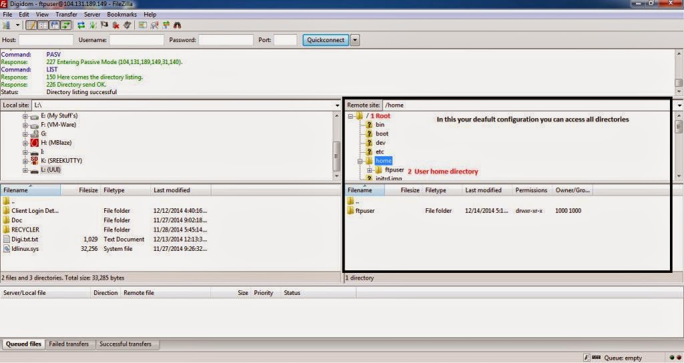Image resolution: width=684 pixels, height=363 pixels.
Task: Sort local list by Last modified column
Action: 180,190
